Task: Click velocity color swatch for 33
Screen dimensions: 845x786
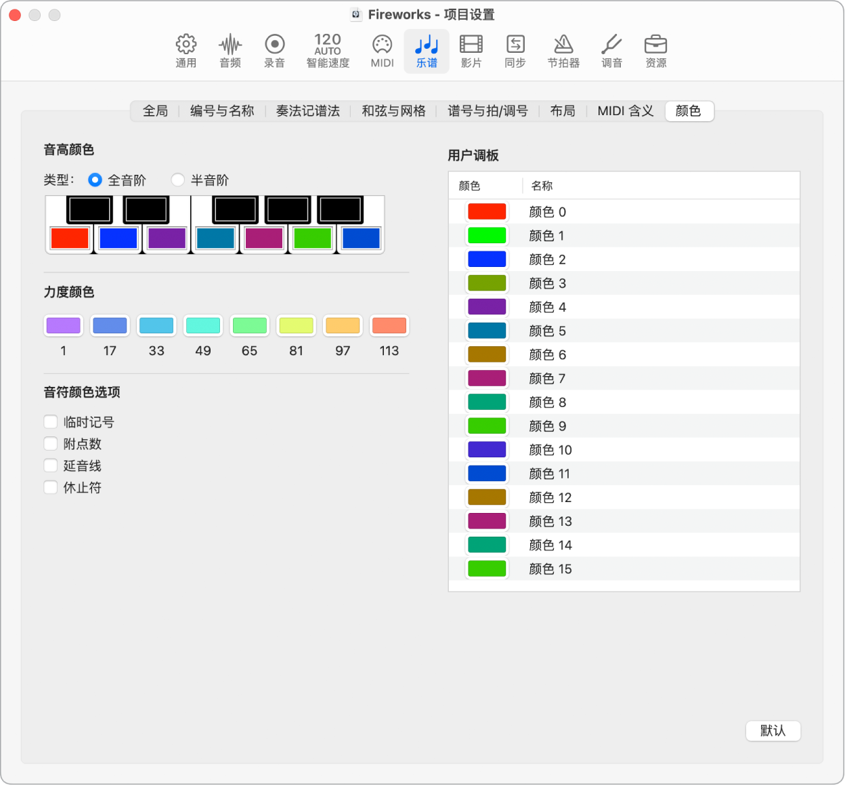Action: pyautogui.click(x=156, y=325)
